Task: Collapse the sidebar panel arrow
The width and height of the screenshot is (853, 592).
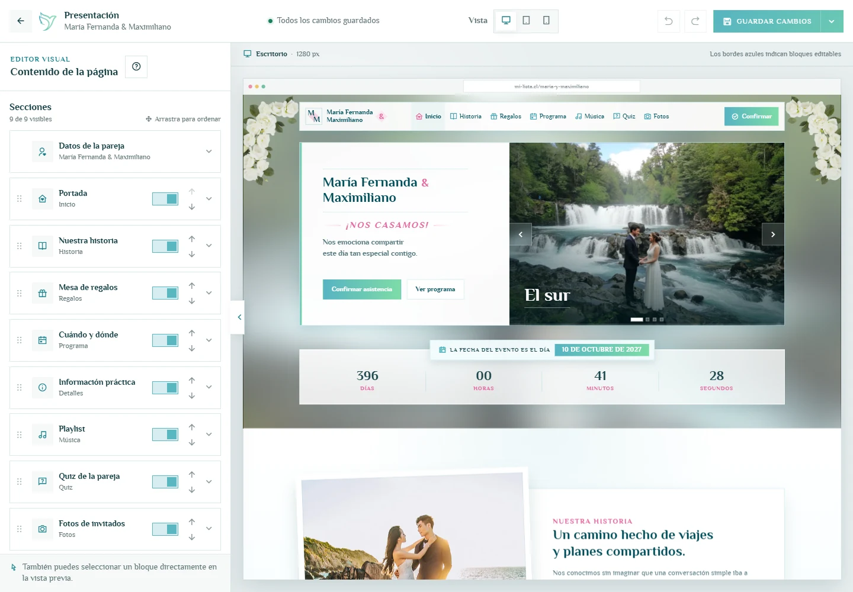Action: click(x=238, y=317)
